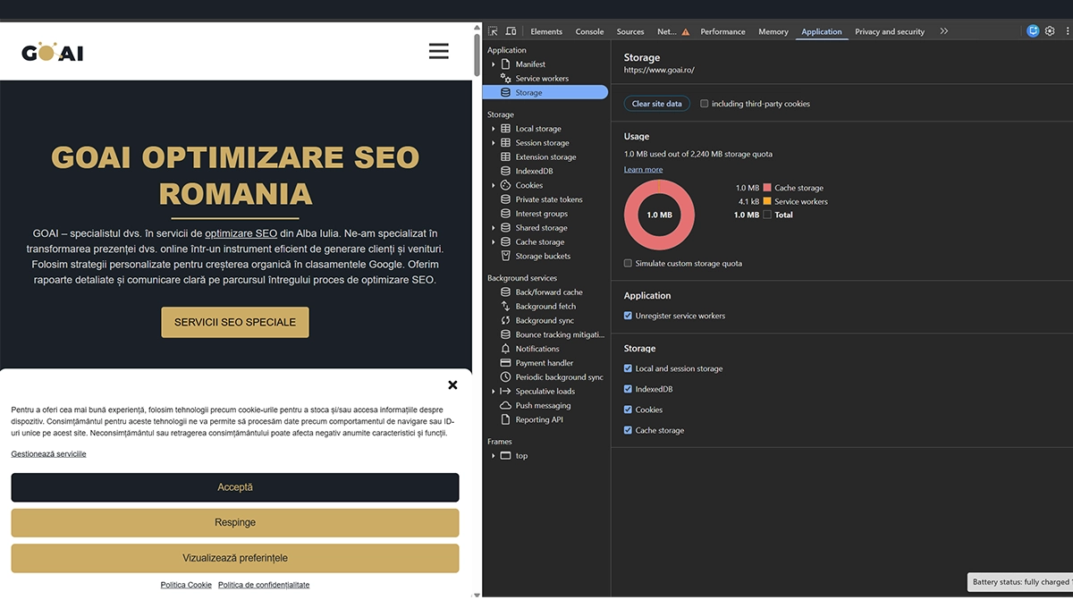
Task: Open Background fetch panel
Action: pos(545,306)
